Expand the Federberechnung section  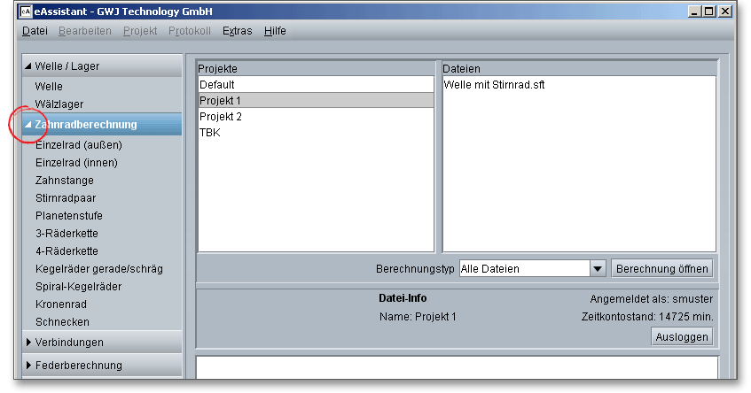click(x=28, y=366)
